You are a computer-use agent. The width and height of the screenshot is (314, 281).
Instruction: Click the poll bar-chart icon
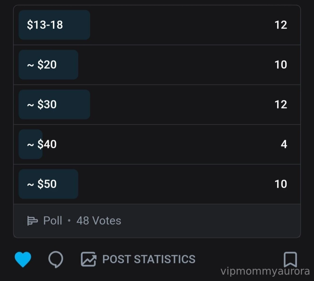click(32, 221)
